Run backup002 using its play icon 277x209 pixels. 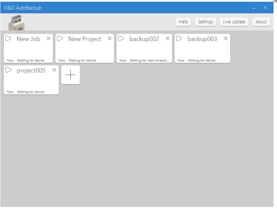pyautogui.click(x=121, y=38)
